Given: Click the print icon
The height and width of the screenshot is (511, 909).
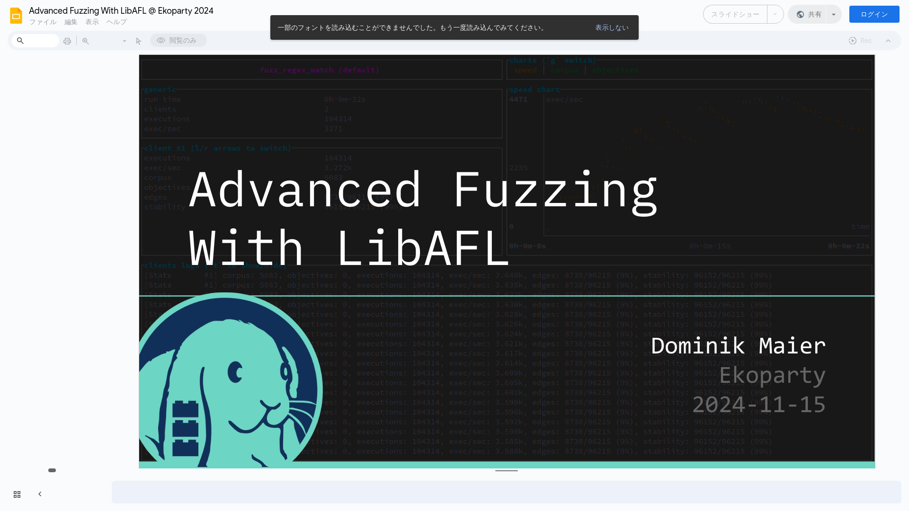Looking at the screenshot, I should 67,41.
